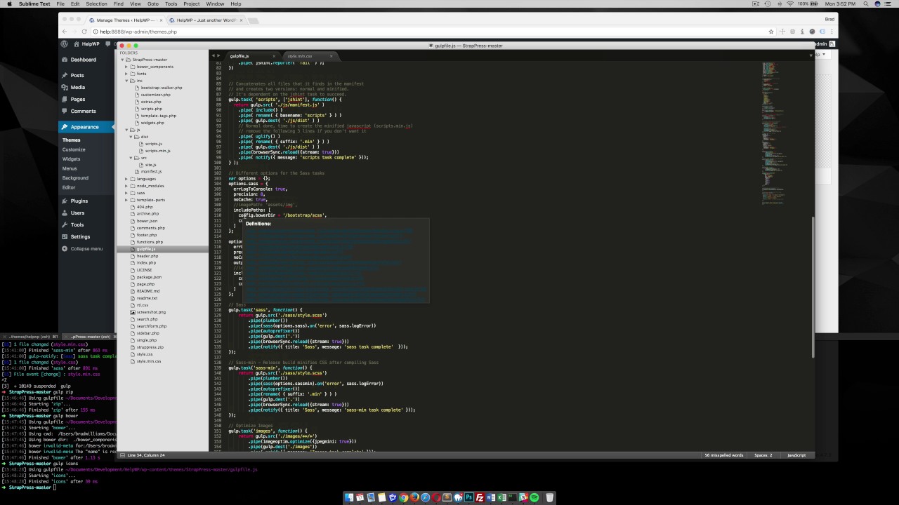The height and width of the screenshot is (505, 899).
Task: Collapse the src folder
Action: pos(131,158)
